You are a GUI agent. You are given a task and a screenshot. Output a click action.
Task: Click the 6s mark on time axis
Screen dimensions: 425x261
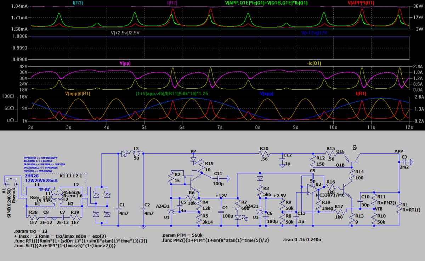tap(182, 126)
